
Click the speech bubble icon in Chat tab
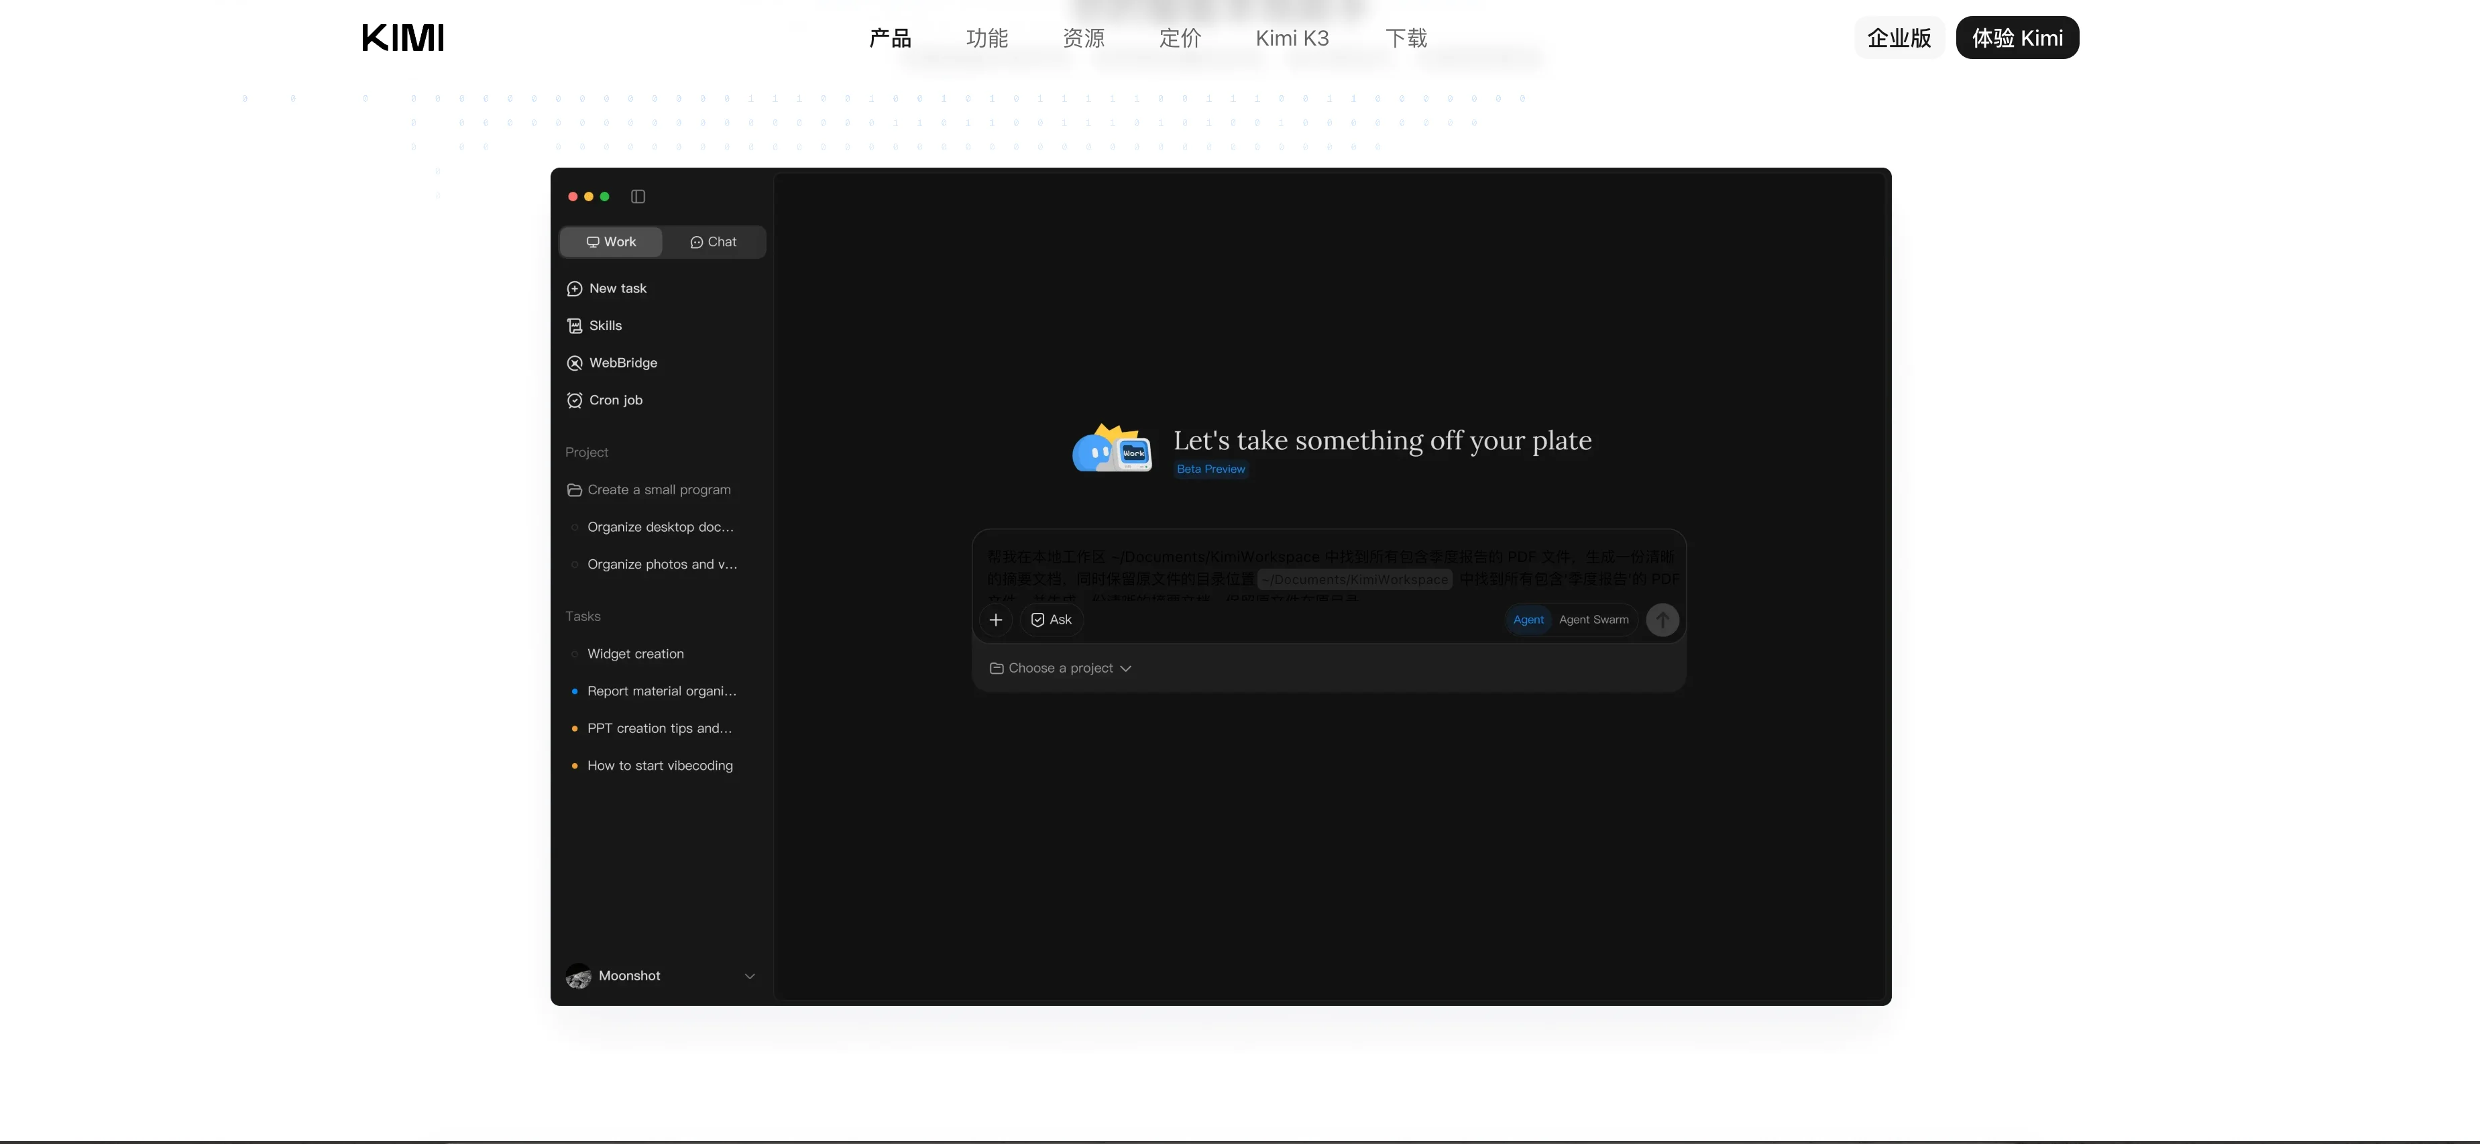[696, 243]
